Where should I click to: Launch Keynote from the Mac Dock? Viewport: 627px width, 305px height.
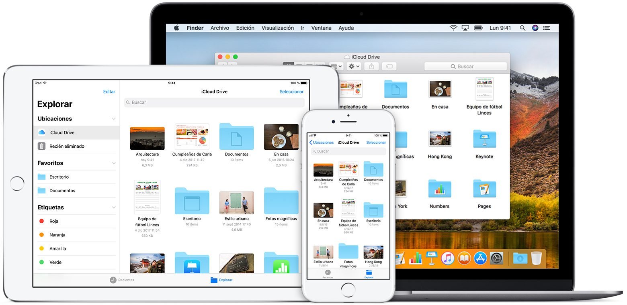click(x=432, y=258)
